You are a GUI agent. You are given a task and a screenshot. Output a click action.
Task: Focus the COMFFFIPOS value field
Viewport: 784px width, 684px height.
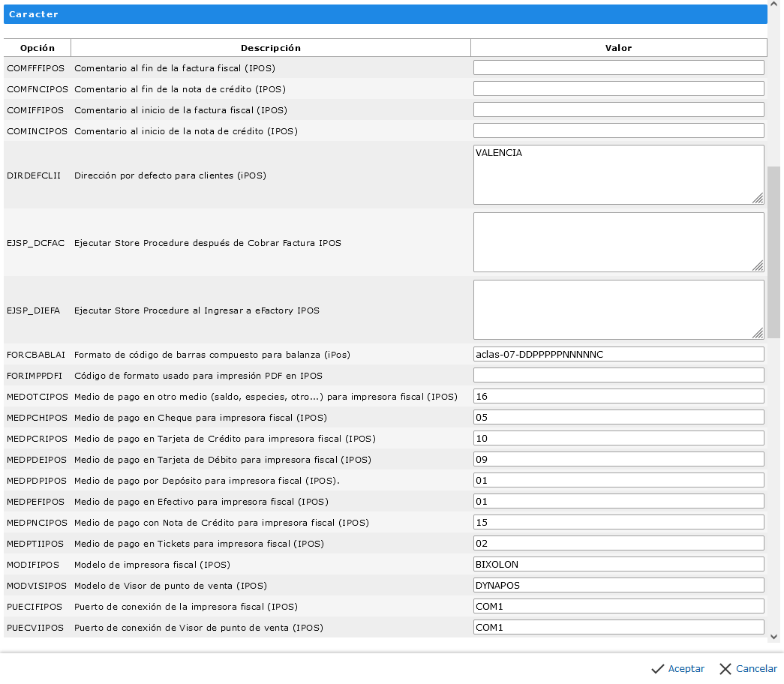[x=618, y=67]
